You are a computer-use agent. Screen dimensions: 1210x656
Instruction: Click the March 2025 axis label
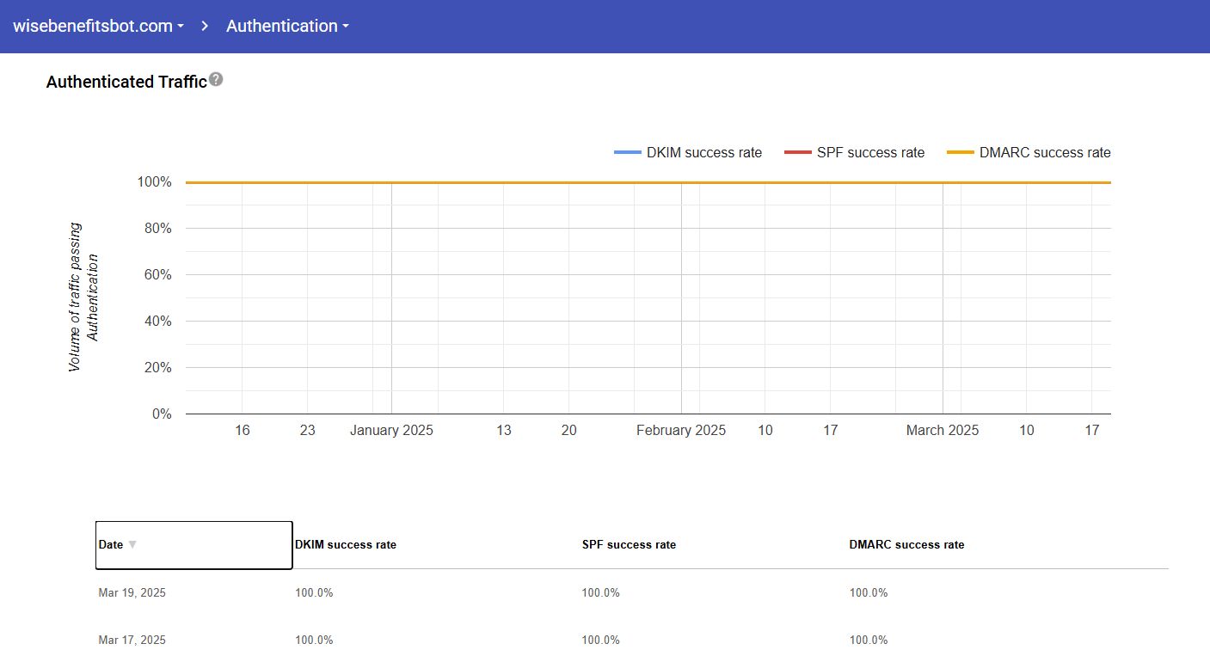click(x=942, y=430)
